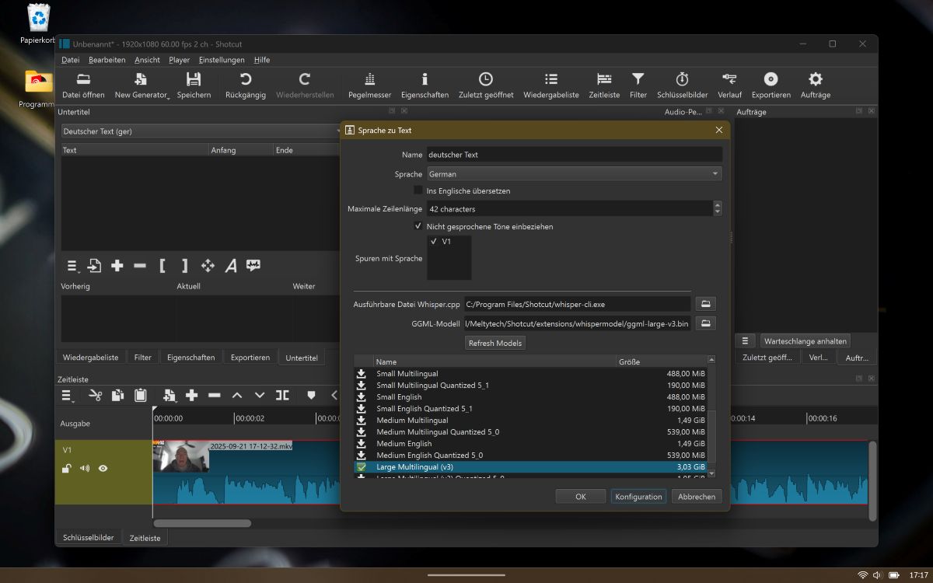
Task: Uncheck 'Nicht gesprochene Töne einbeziehen'
Action: pos(418,226)
